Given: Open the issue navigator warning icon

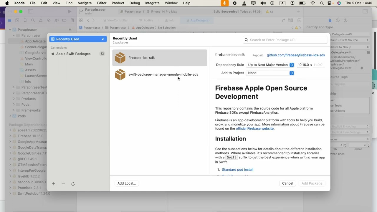Looking at the screenshot, I should (41, 20).
